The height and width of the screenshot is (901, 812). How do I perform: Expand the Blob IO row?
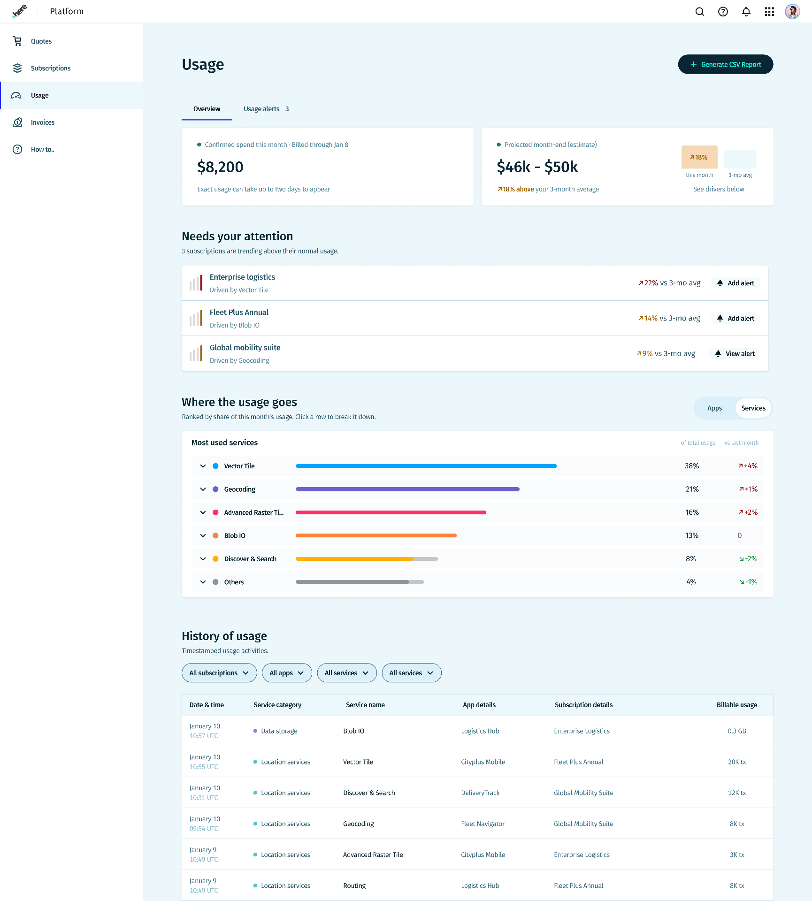(x=203, y=535)
